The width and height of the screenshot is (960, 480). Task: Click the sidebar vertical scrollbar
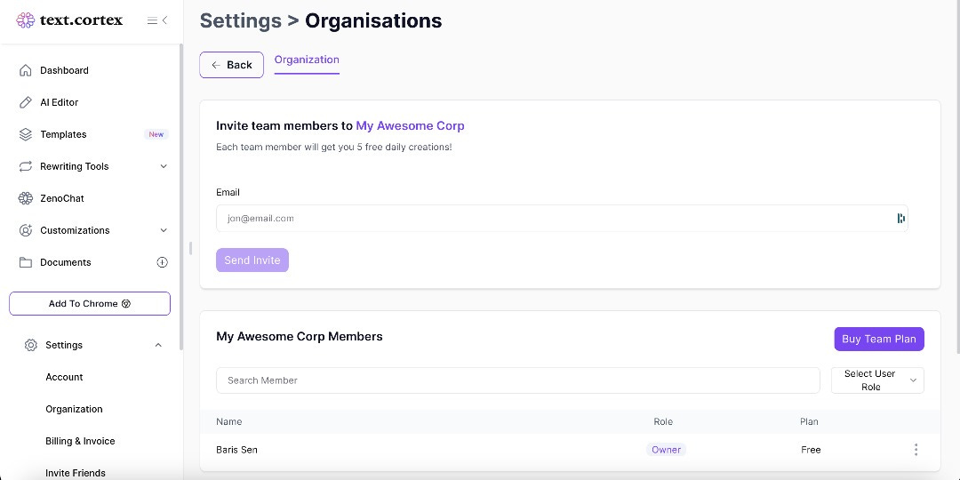click(x=181, y=196)
